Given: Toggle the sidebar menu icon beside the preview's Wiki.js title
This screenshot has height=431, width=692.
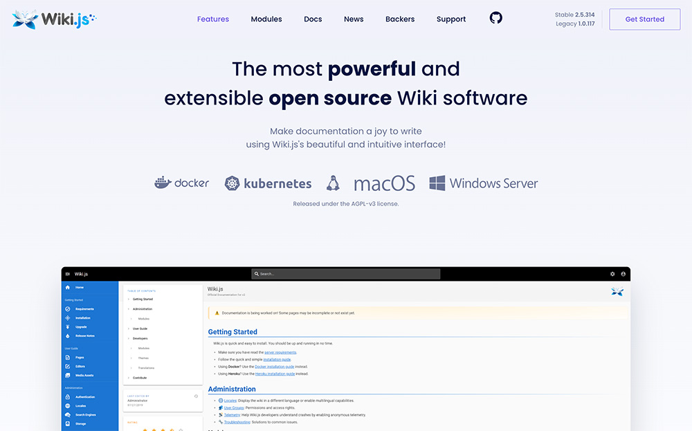Looking at the screenshot, I should (x=68, y=274).
